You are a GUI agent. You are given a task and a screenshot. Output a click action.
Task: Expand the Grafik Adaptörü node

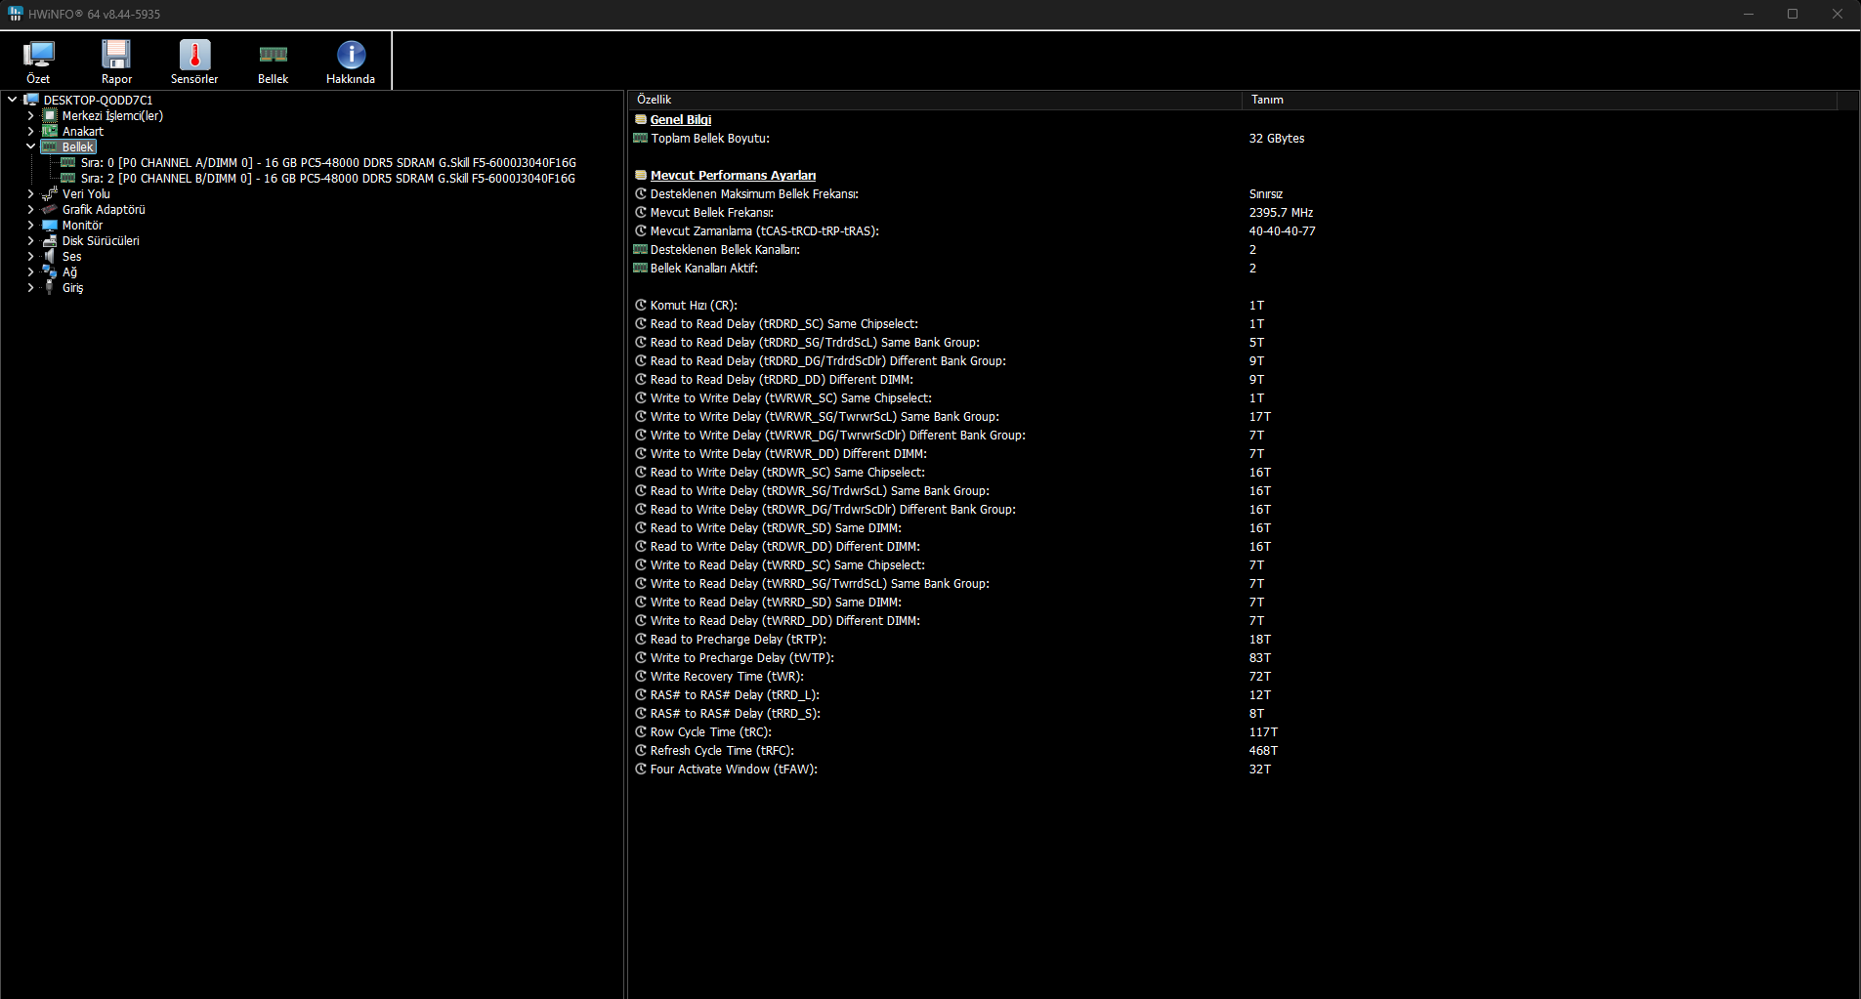pos(31,209)
